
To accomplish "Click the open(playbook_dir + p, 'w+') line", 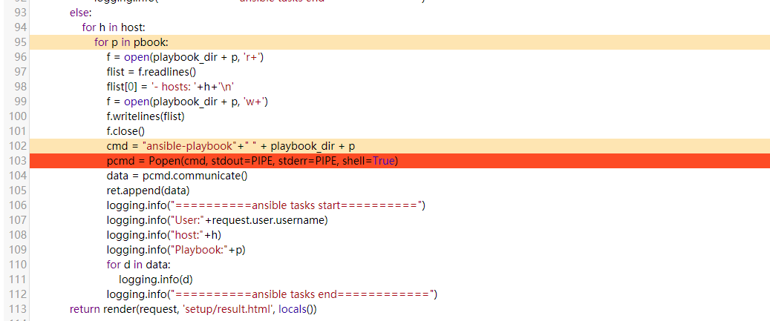I will click(187, 102).
